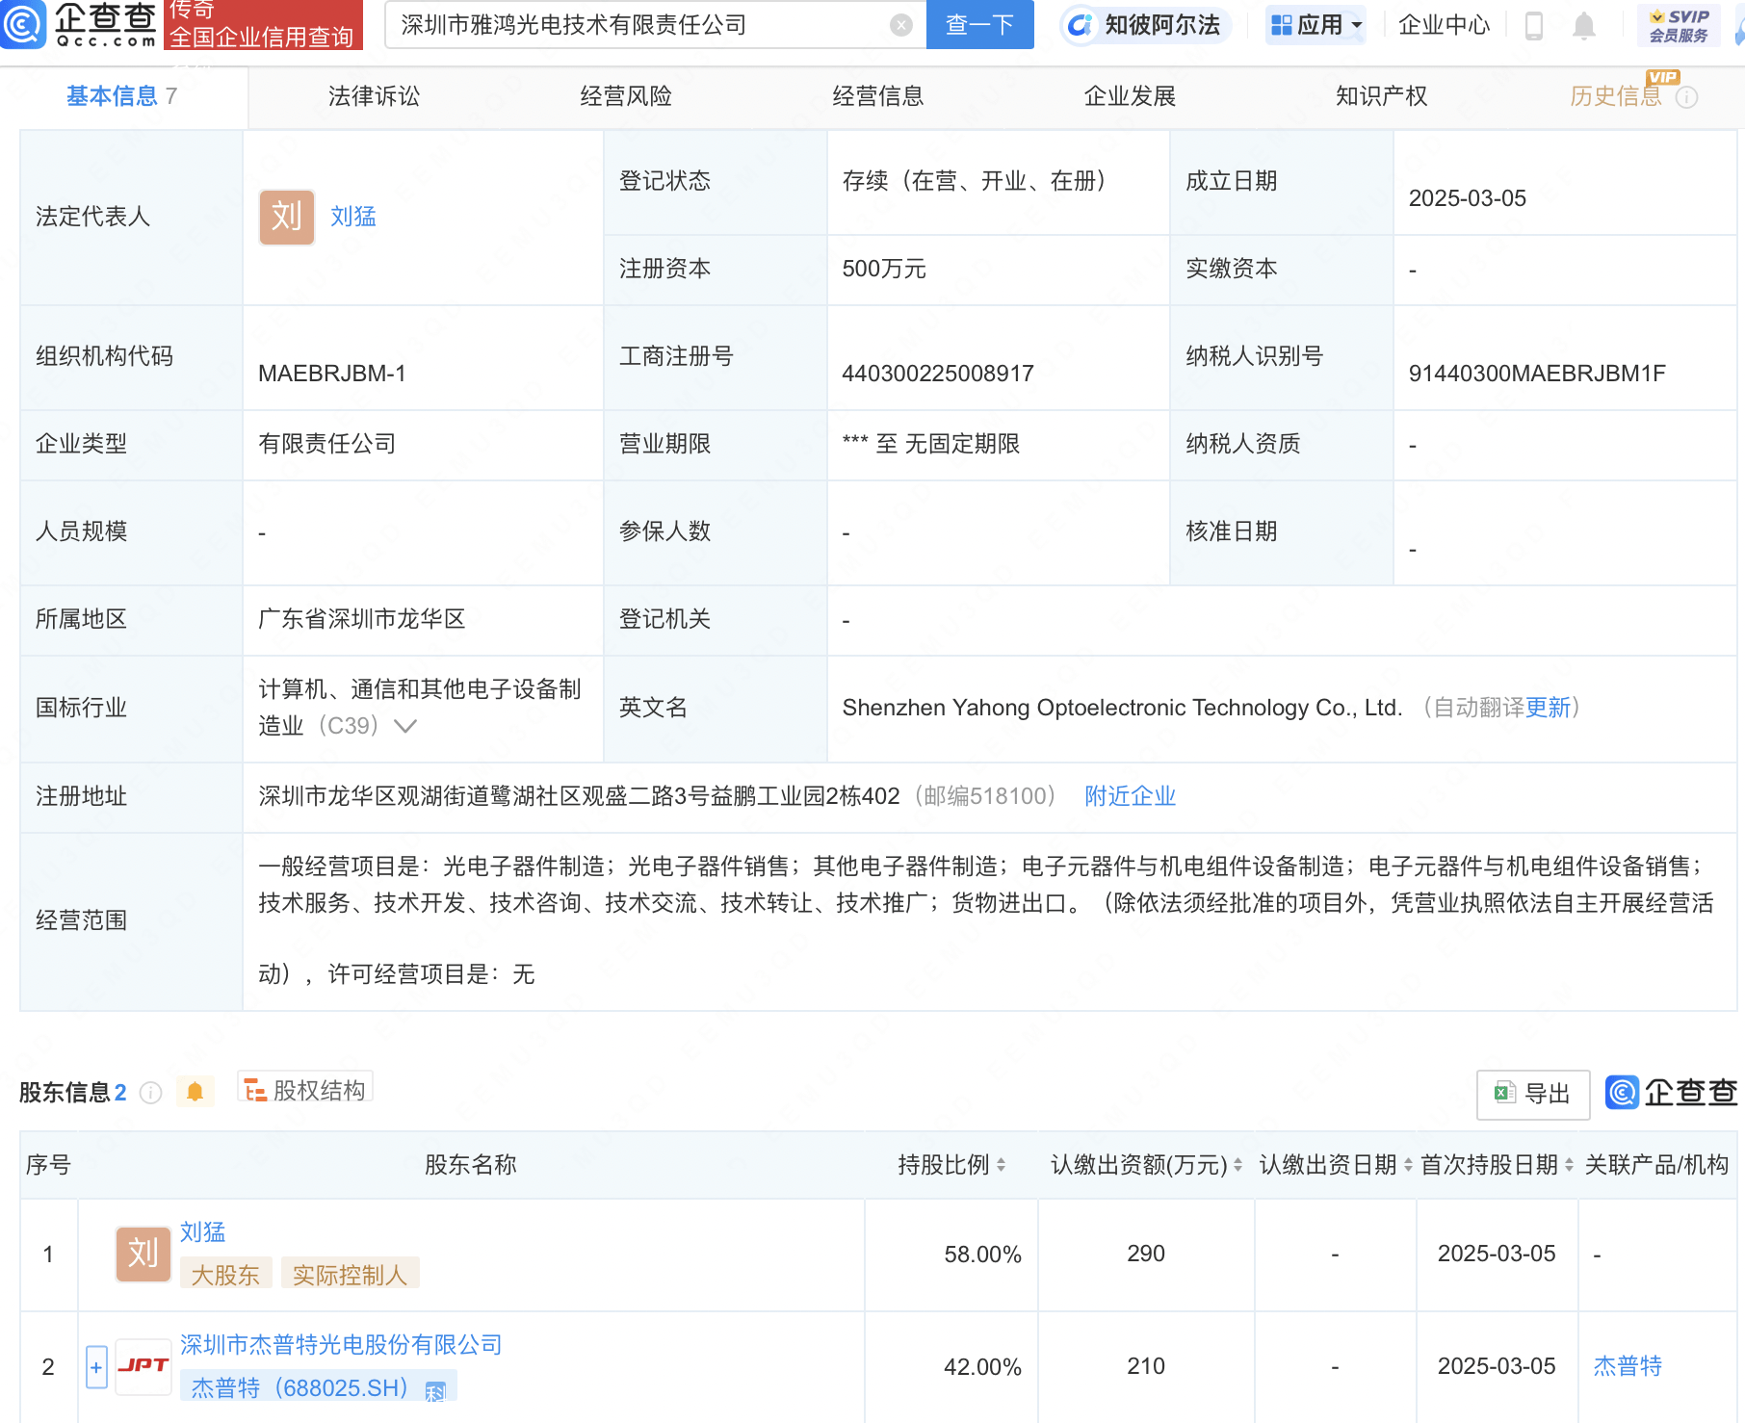Open SVIP member services badge
Screen dimensions: 1745x1423
[x=1679, y=25]
